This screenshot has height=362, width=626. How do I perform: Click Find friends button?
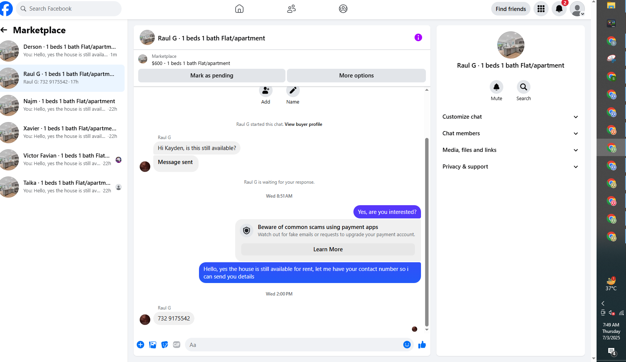tap(511, 9)
